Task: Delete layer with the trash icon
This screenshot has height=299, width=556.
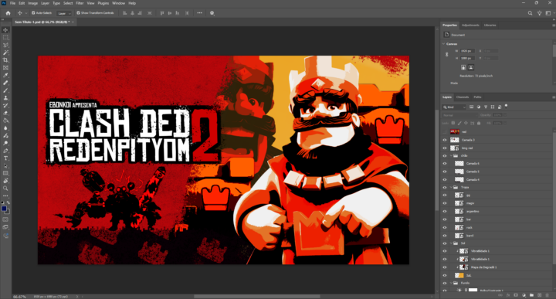Action: point(548,295)
